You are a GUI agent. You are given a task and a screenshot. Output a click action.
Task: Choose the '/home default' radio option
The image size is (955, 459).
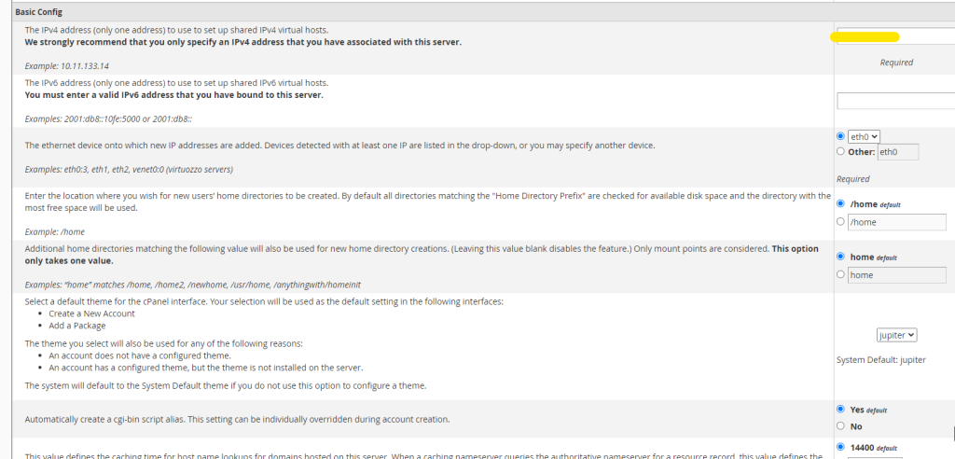[x=841, y=203]
